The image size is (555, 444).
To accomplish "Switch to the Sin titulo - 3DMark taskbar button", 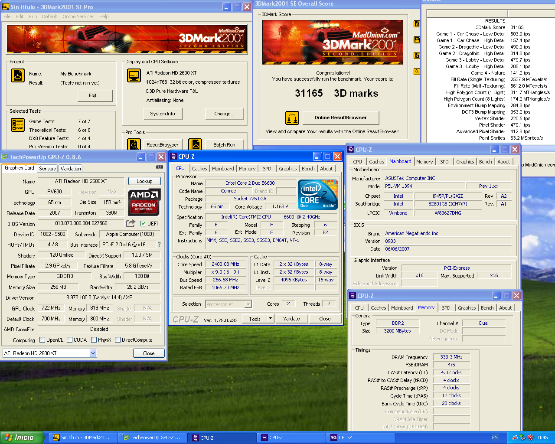I will [x=83, y=437].
